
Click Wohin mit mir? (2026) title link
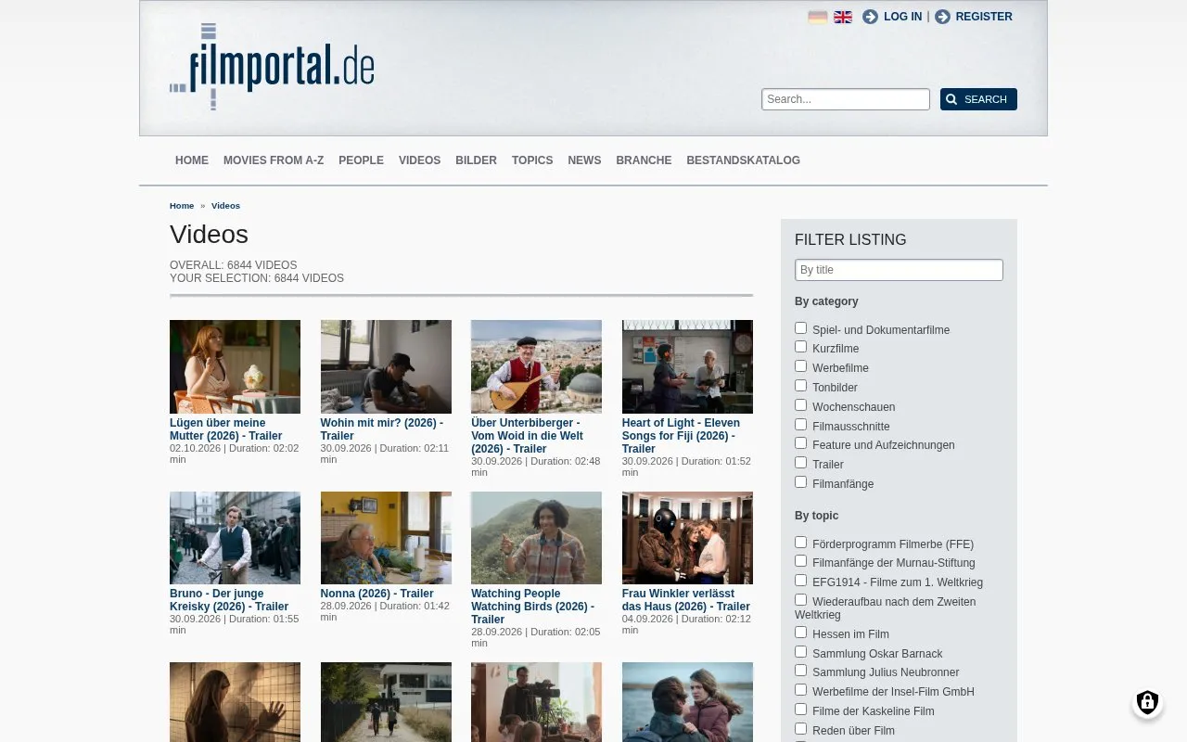(x=382, y=429)
